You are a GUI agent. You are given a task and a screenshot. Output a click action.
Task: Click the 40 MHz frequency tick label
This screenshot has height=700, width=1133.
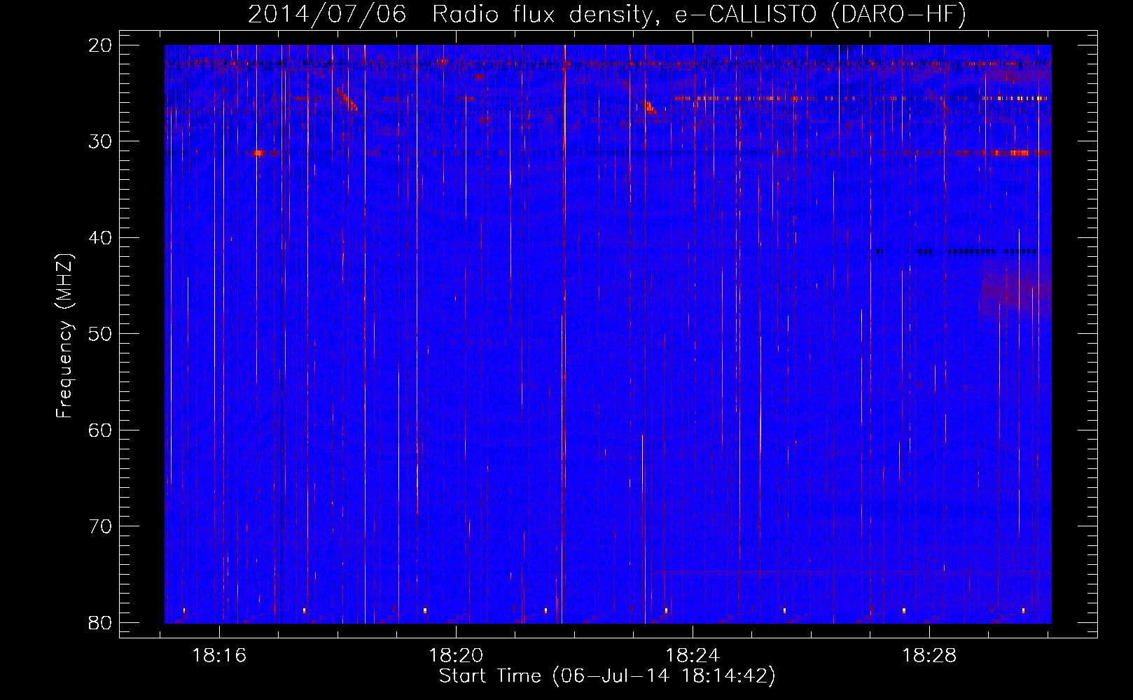pos(100,237)
